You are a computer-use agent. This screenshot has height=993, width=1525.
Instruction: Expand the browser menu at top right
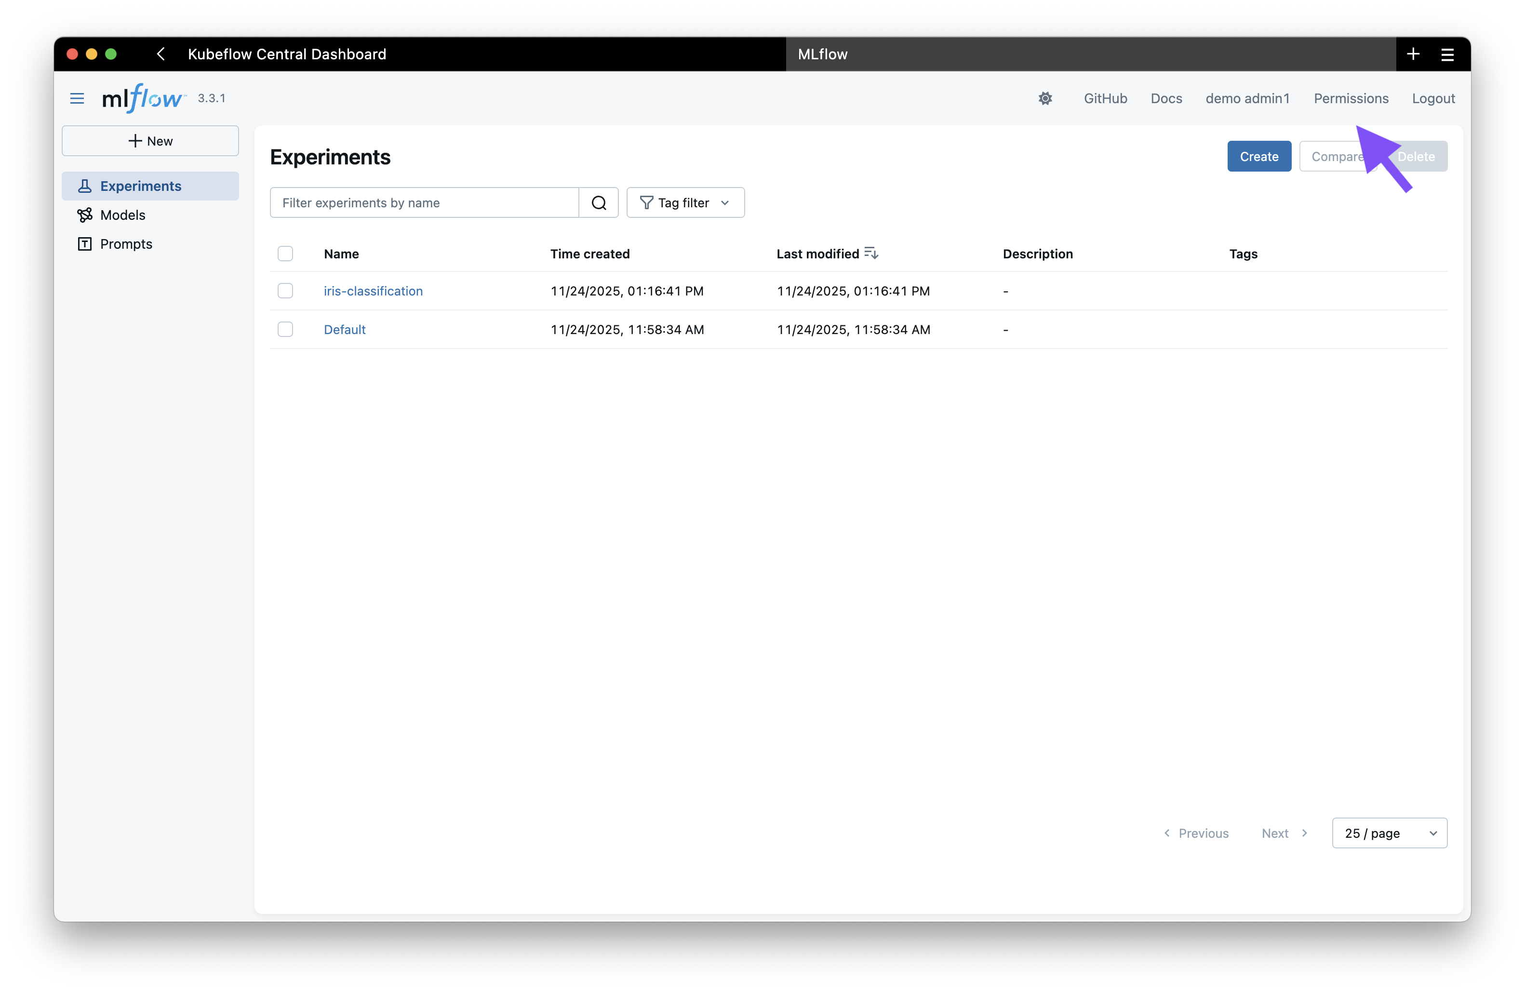[x=1447, y=54]
